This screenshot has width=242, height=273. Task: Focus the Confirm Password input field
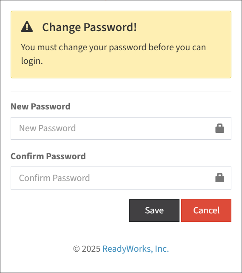(121, 178)
